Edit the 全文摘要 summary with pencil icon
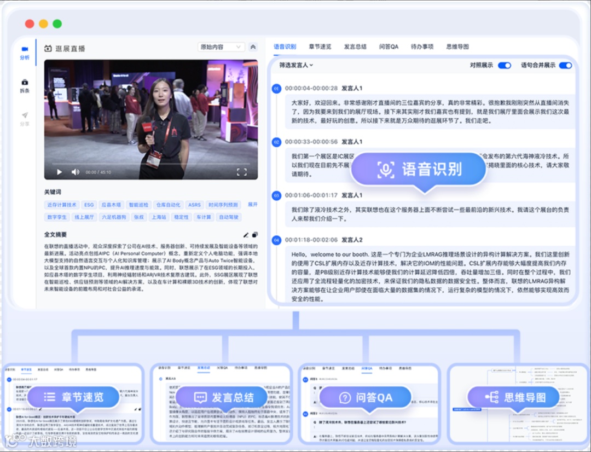The width and height of the screenshot is (591, 452). (x=246, y=235)
